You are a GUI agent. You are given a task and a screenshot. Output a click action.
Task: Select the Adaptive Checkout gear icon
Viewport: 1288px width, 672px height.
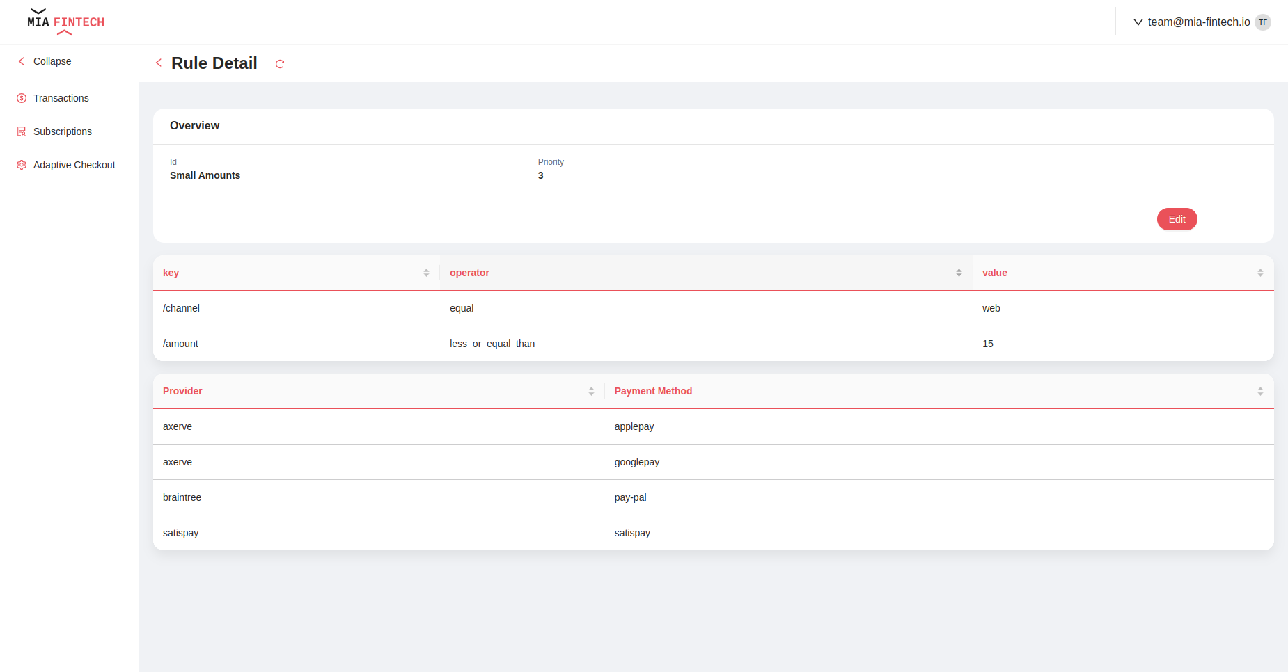pyautogui.click(x=22, y=164)
